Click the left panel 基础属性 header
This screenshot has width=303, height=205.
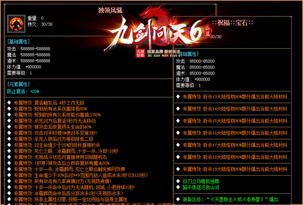click(18, 41)
